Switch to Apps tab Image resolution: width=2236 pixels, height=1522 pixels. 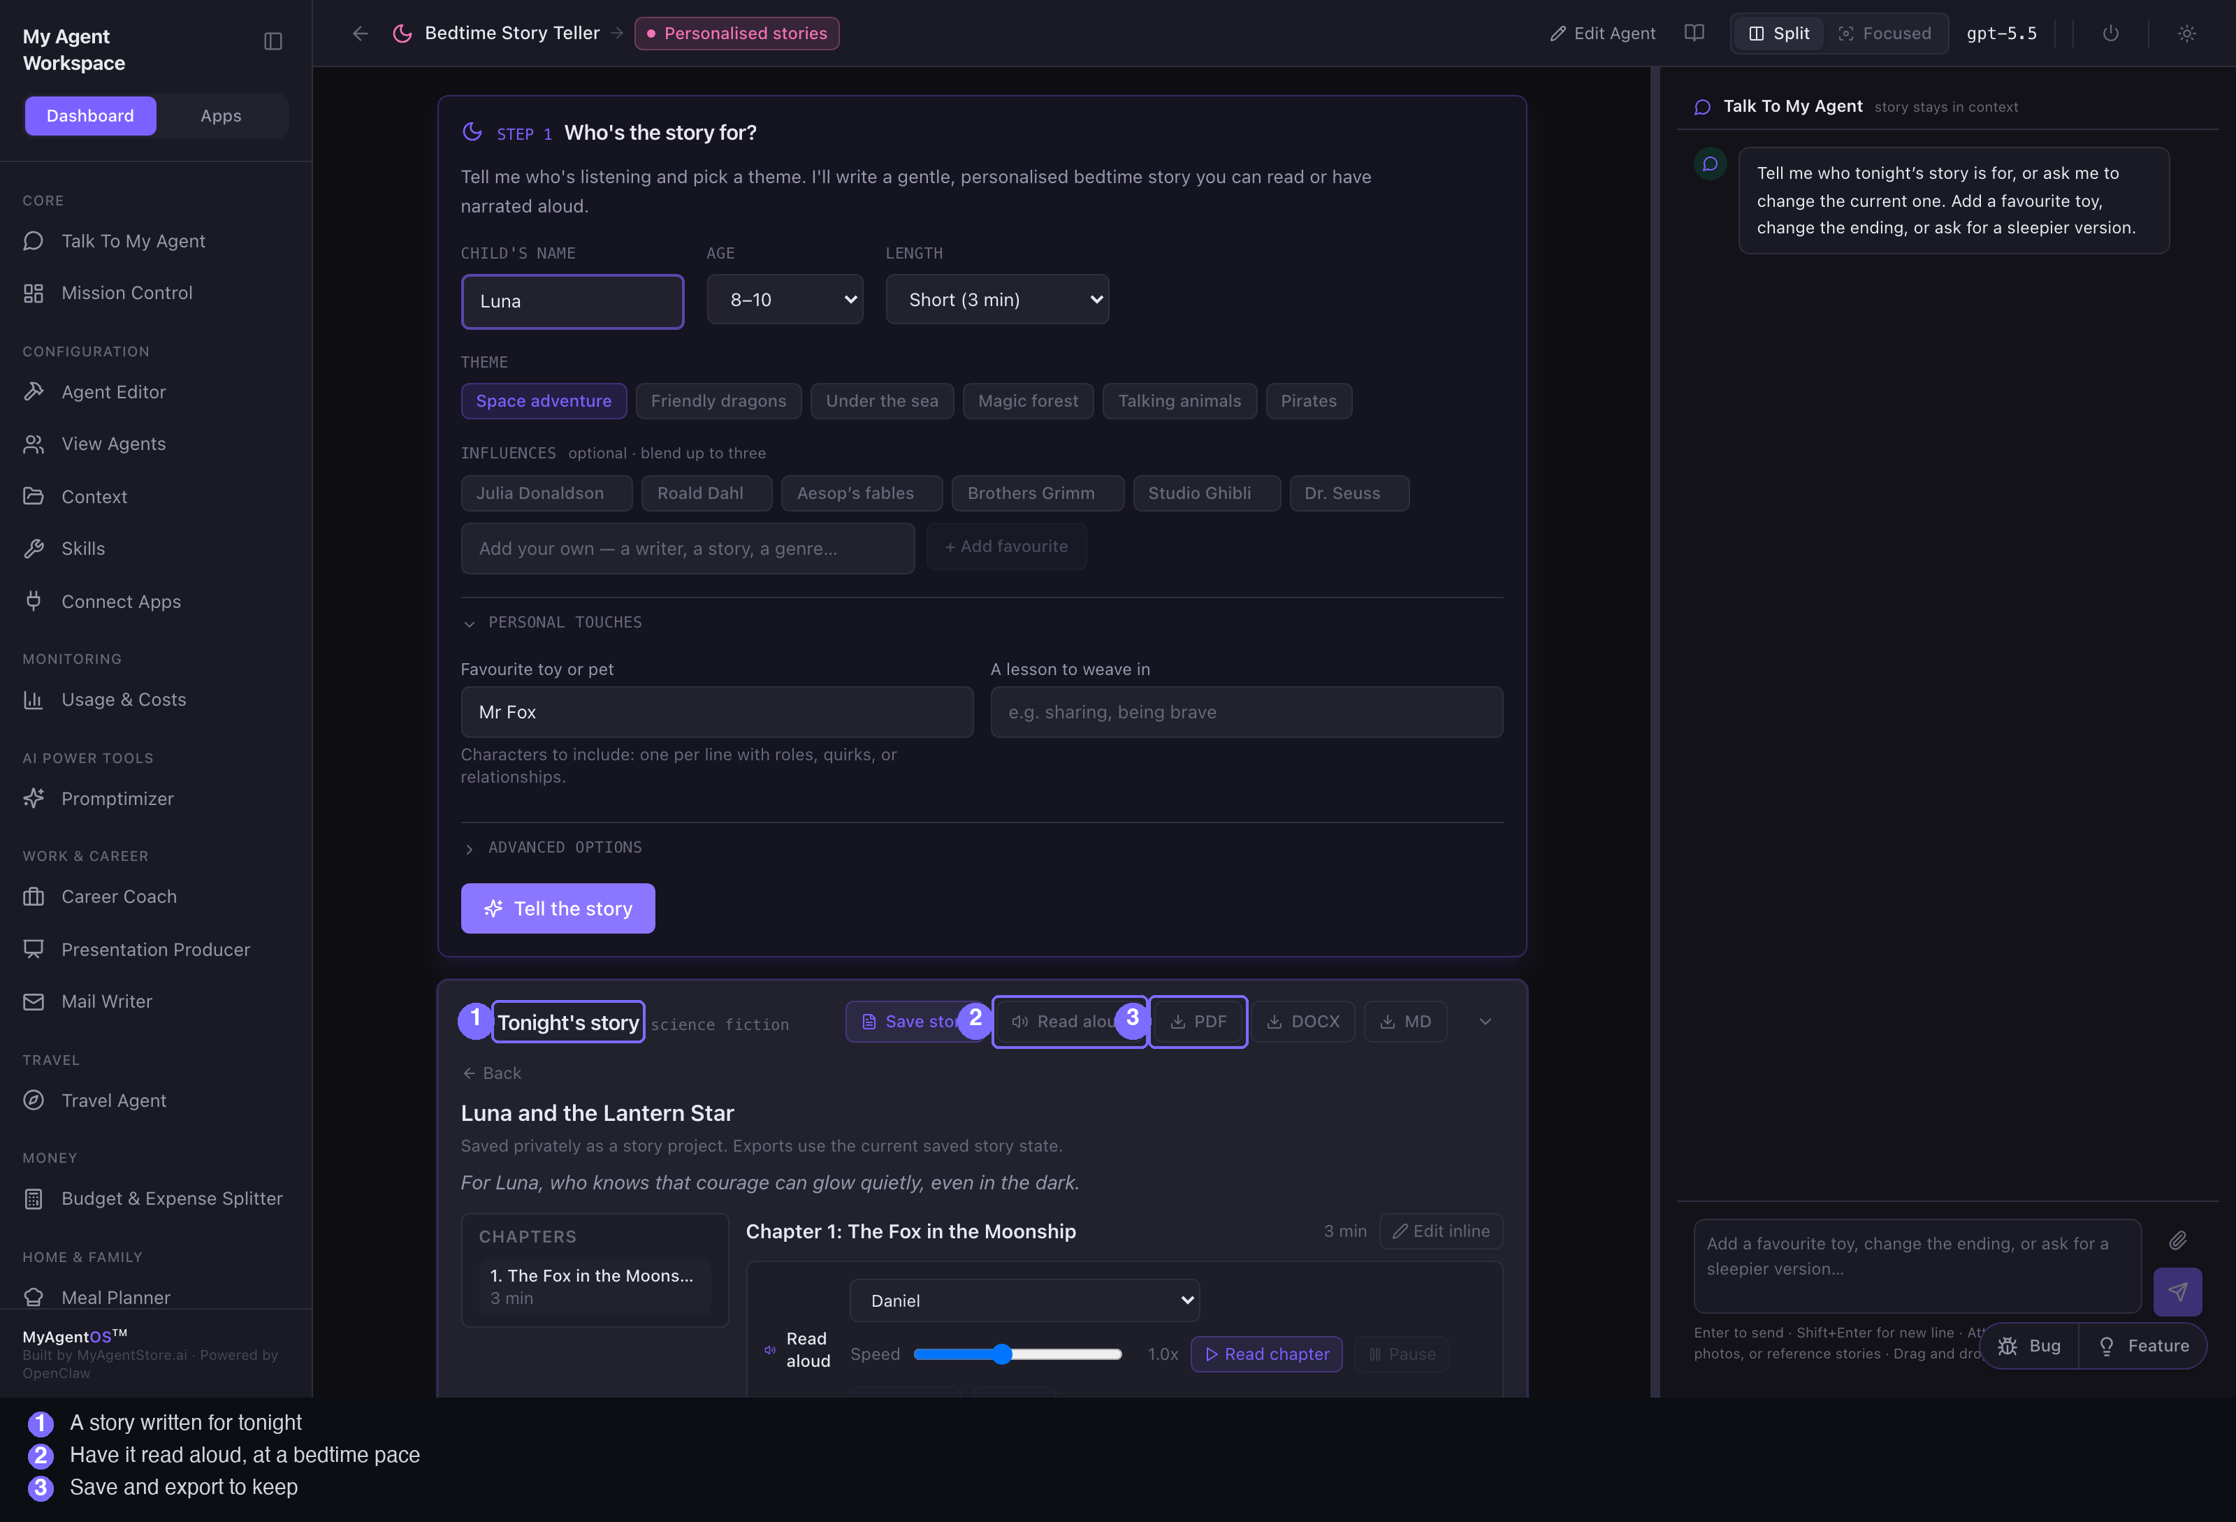[222, 115]
